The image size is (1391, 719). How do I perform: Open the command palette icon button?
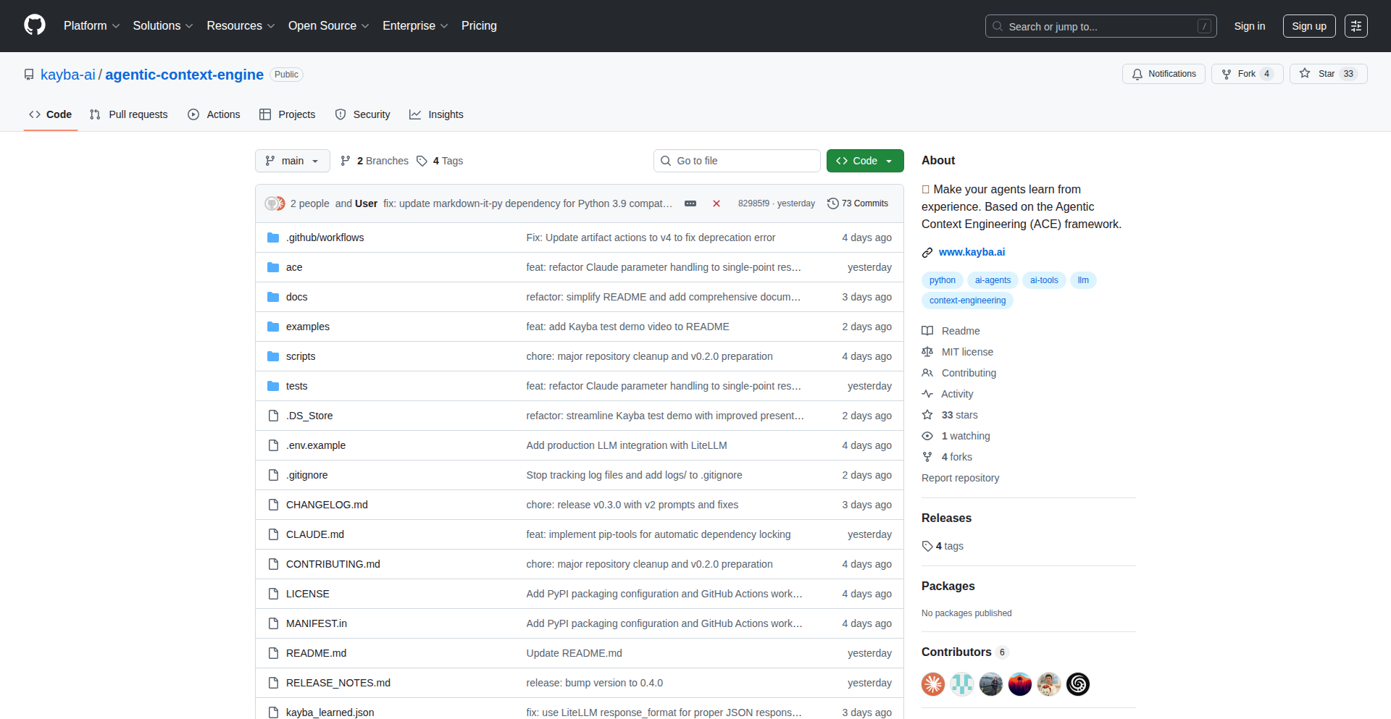click(x=1356, y=26)
